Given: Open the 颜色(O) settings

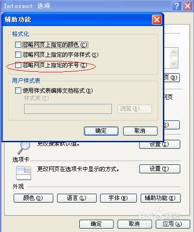Looking at the screenshot, I should (x=34, y=198).
